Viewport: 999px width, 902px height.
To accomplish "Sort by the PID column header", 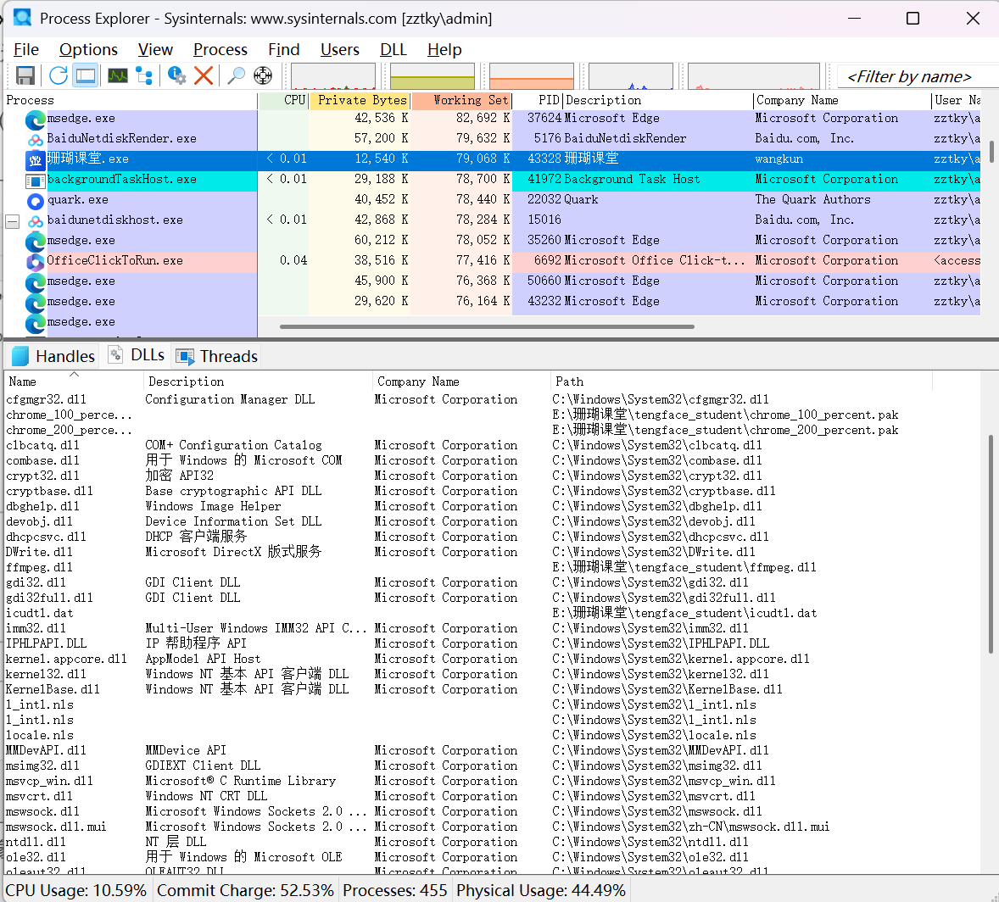I will point(539,101).
